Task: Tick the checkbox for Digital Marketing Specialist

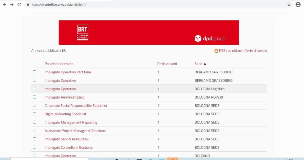Action: click(x=34, y=114)
